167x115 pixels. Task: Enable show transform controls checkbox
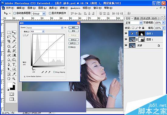[50, 13]
